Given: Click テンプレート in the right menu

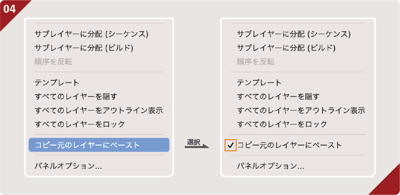Looking at the screenshot, I should tap(259, 83).
